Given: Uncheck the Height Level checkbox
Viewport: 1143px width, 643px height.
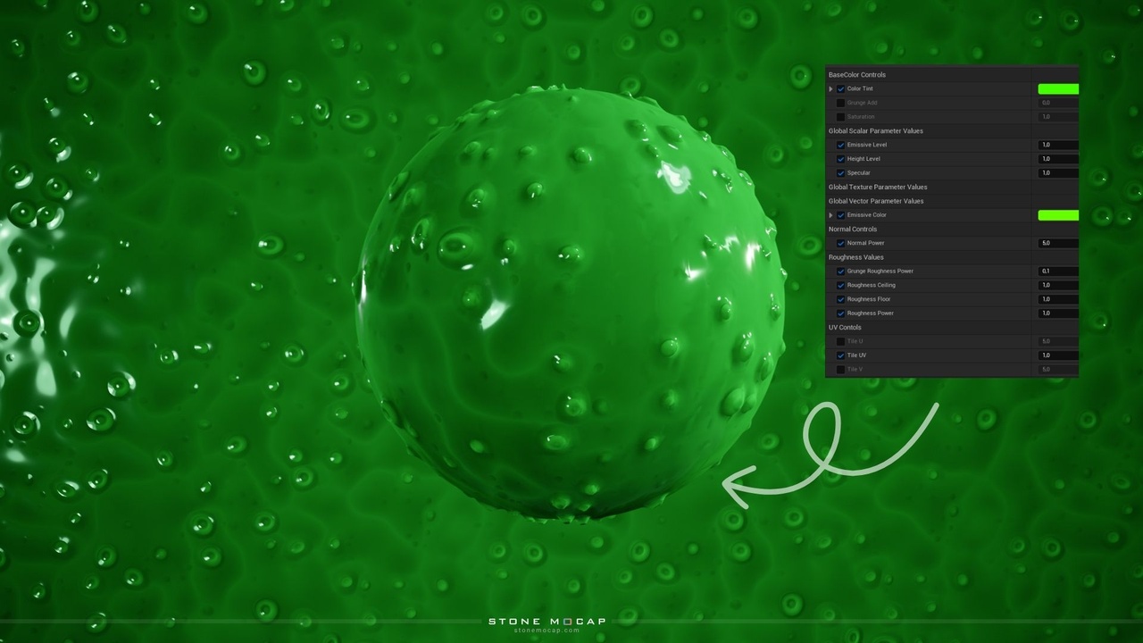Looking at the screenshot, I should point(840,159).
